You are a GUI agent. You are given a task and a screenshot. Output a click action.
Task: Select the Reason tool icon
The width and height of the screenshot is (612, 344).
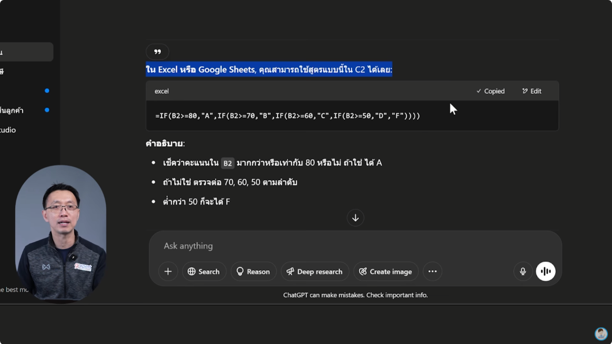240,271
